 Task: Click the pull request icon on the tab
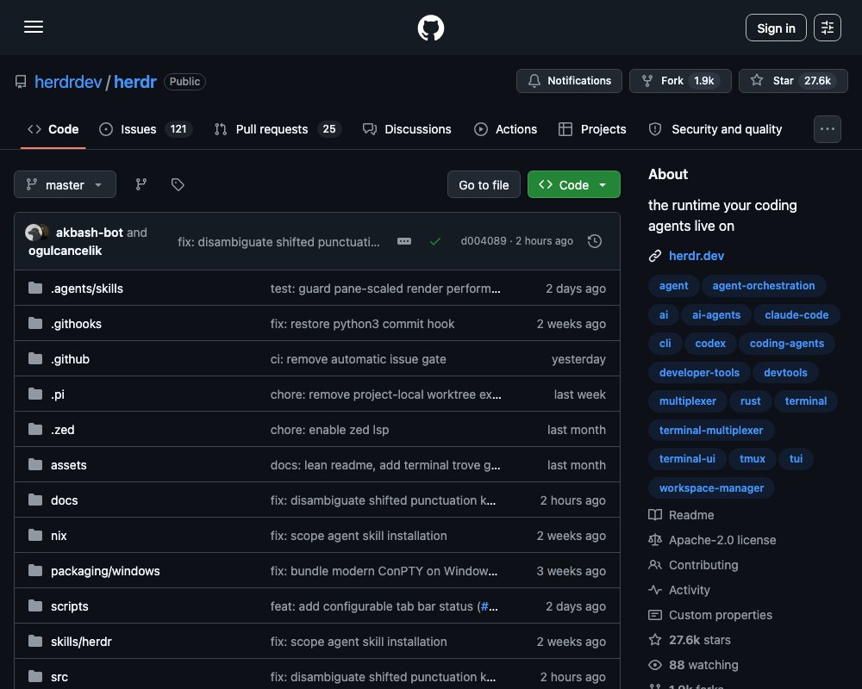(221, 129)
